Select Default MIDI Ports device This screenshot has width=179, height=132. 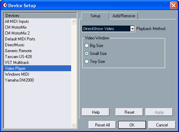tap(37, 39)
